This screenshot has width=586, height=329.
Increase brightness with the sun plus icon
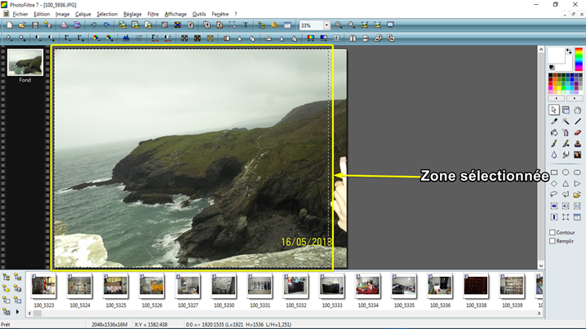22,38
